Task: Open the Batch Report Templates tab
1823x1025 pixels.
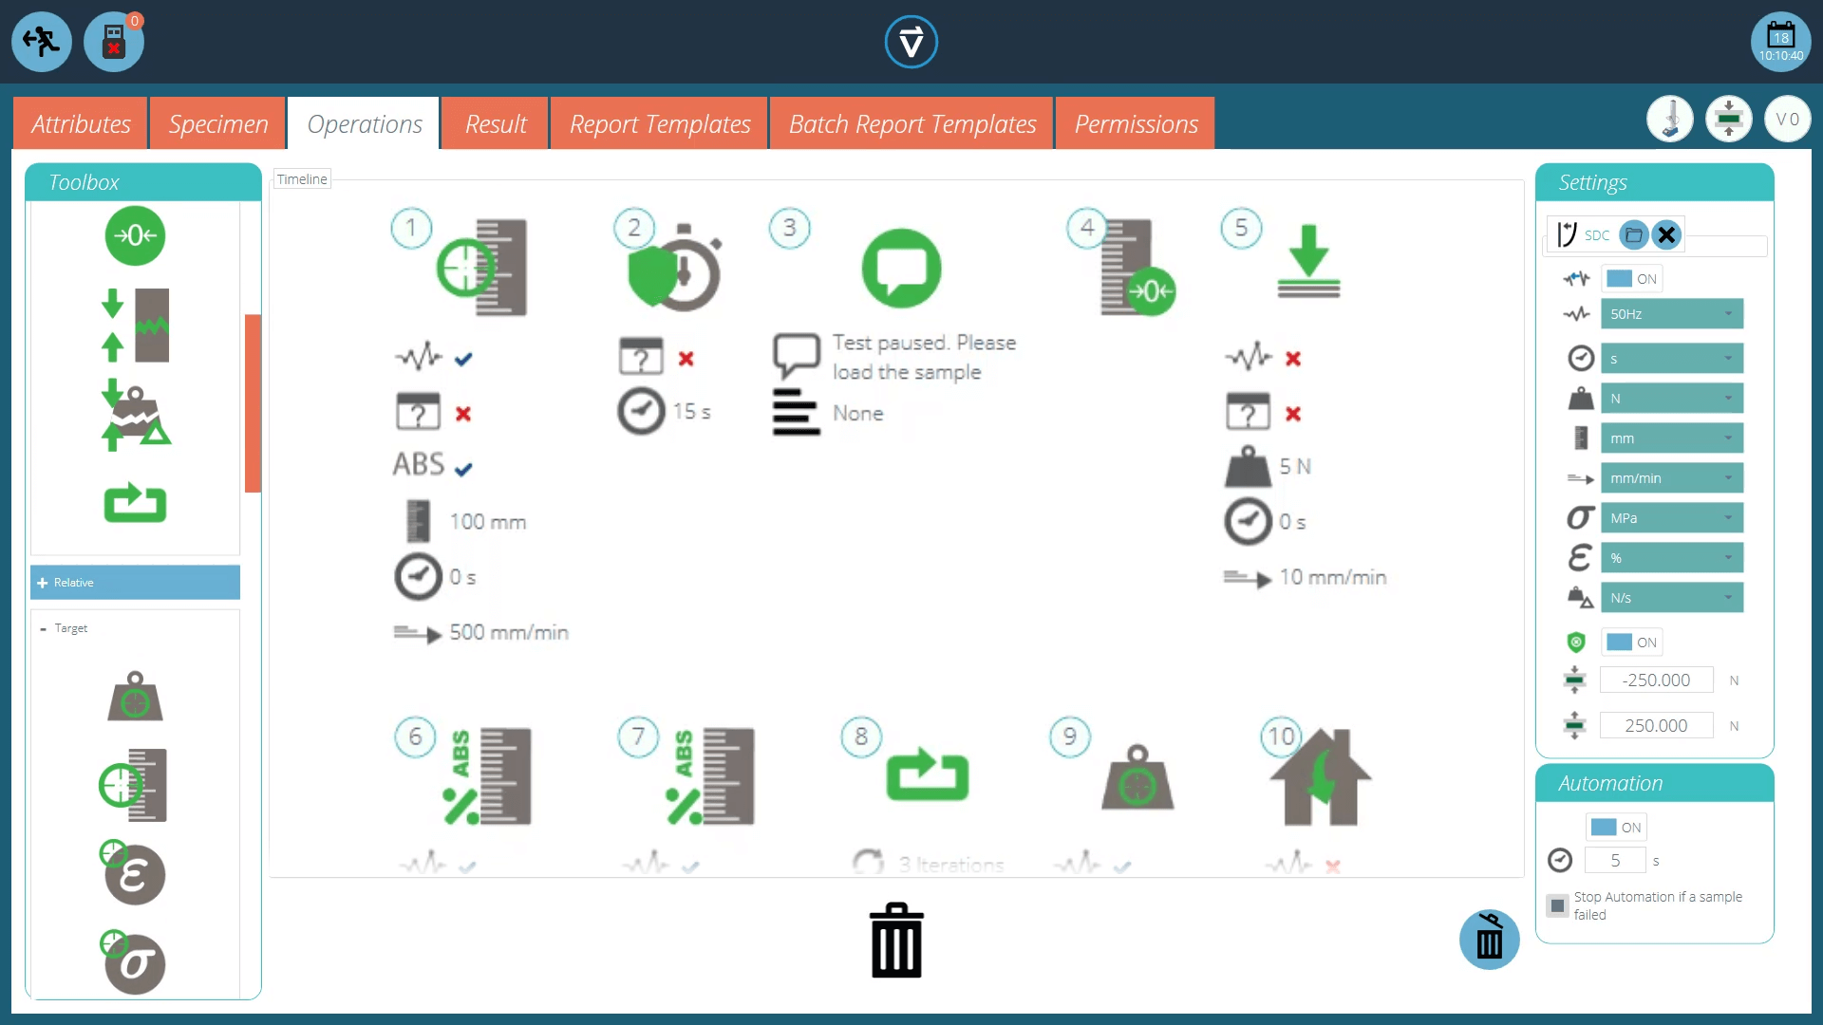Action: point(912,123)
